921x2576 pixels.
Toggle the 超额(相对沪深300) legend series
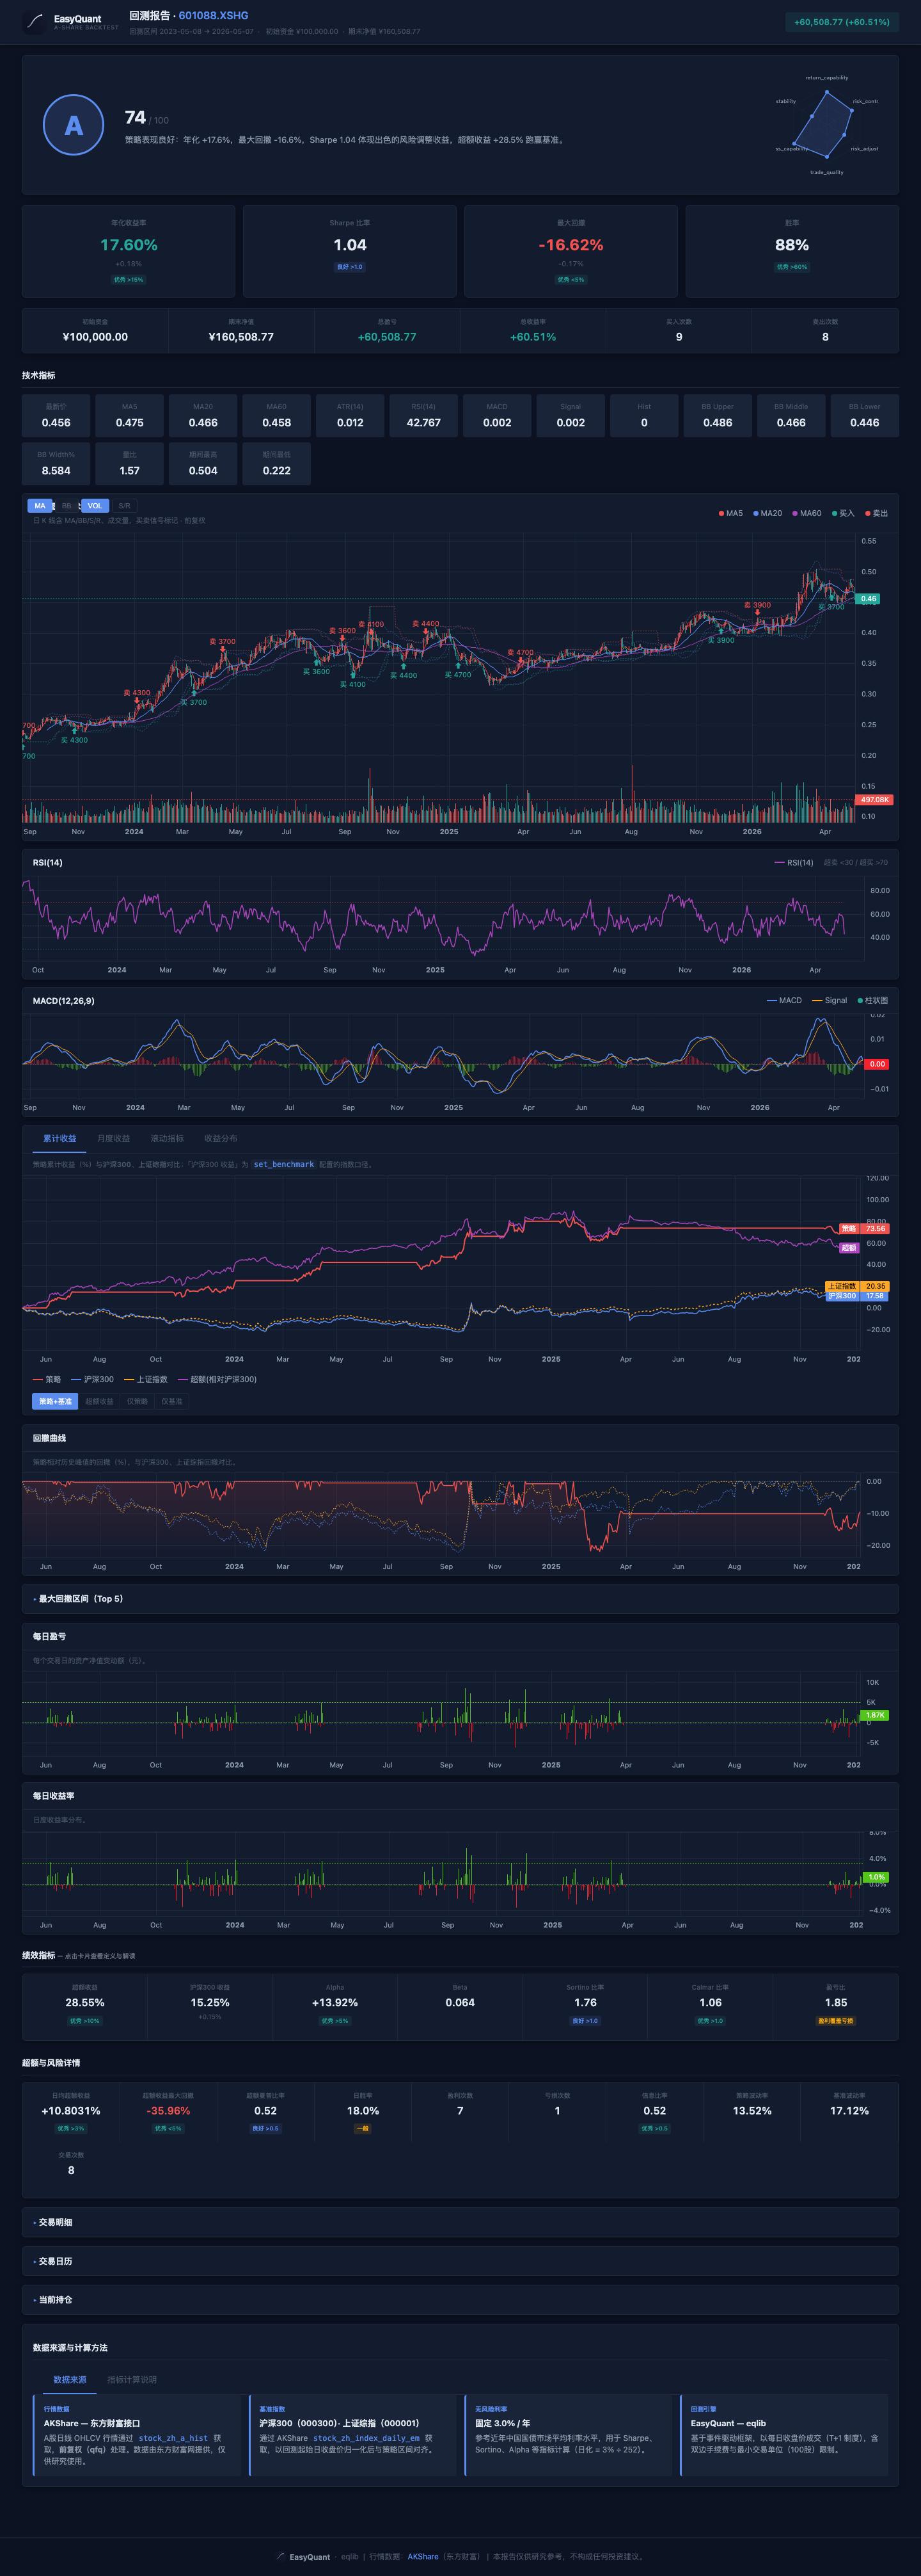click(217, 1379)
